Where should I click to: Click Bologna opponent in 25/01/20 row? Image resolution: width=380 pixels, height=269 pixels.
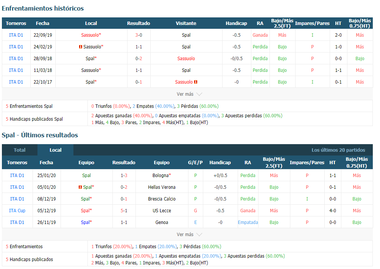click(162, 176)
